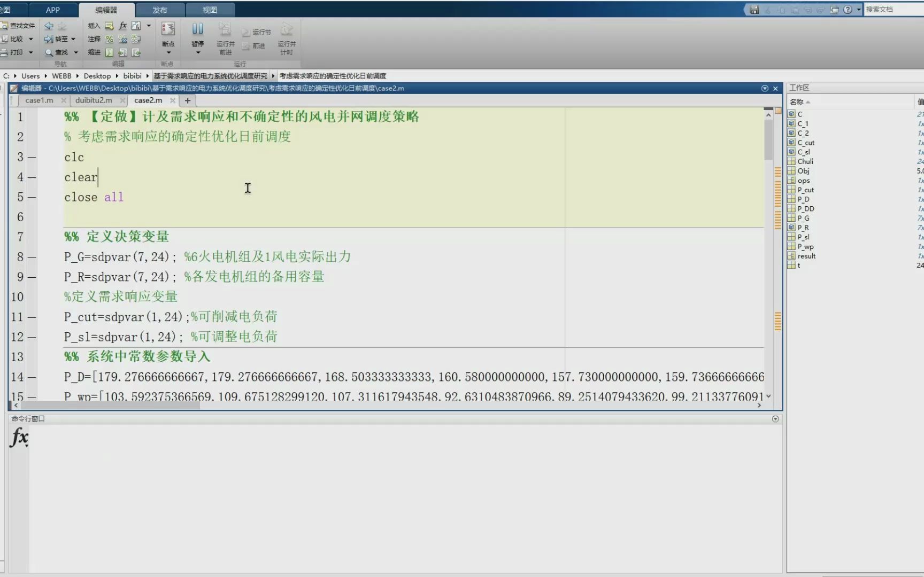Screen dimensions: 924x577
Task: Switch to the APP ribbon tab
Action: pos(53,10)
